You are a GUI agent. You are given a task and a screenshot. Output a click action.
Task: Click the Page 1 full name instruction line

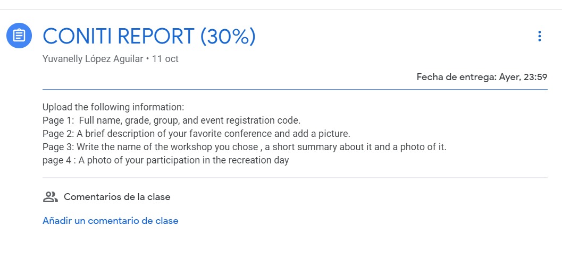171,120
